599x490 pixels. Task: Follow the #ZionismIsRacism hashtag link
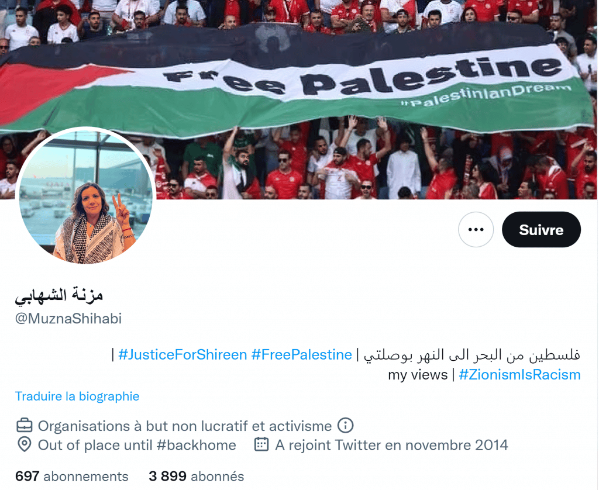pos(519,375)
